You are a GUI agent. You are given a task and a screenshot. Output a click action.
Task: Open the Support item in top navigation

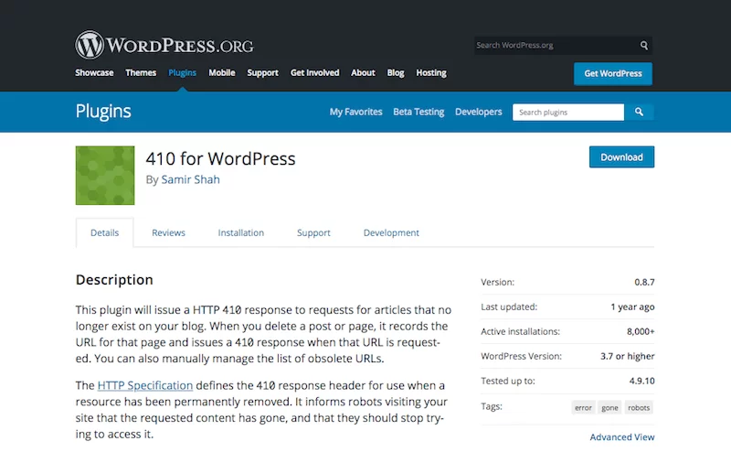(262, 73)
